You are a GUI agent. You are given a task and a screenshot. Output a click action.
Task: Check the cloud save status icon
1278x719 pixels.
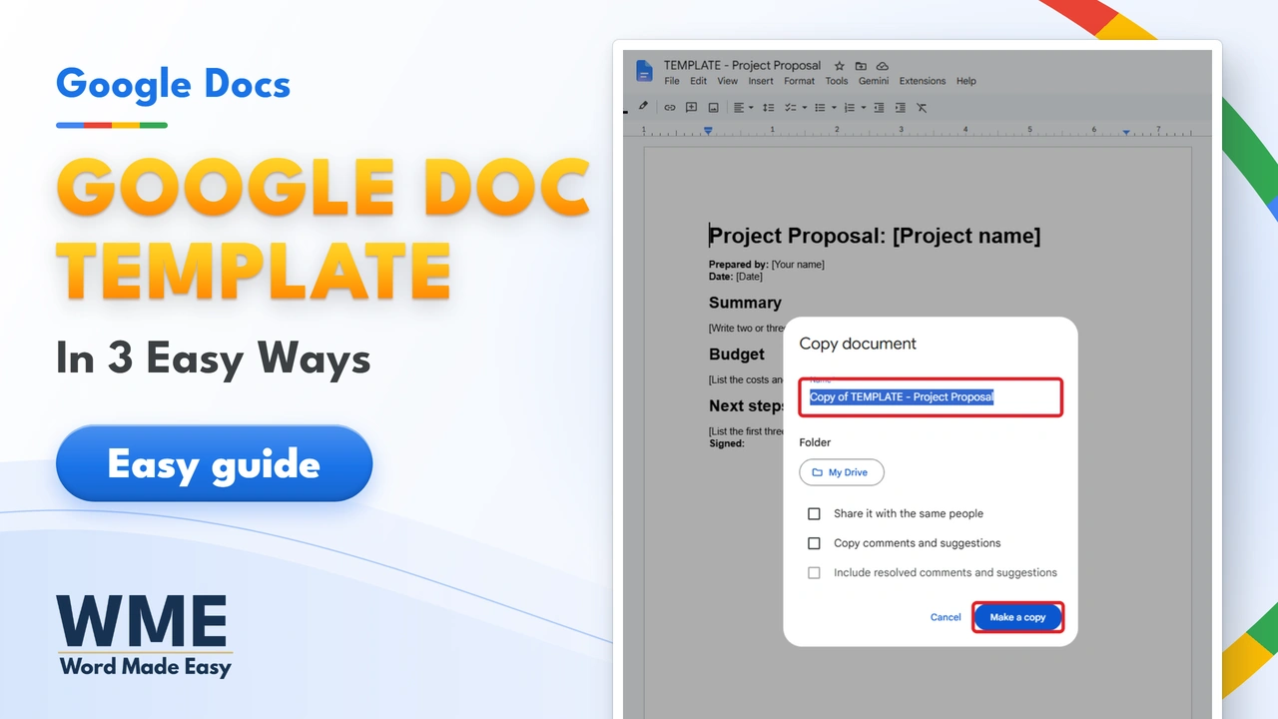pyautogui.click(x=883, y=66)
